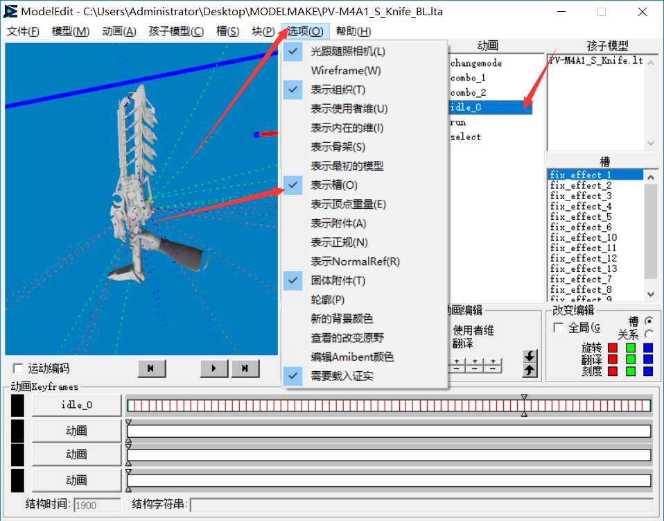Click blue 刻度 scale axis swatch
Screen dimensions: 664x521
click(x=648, y=371)
